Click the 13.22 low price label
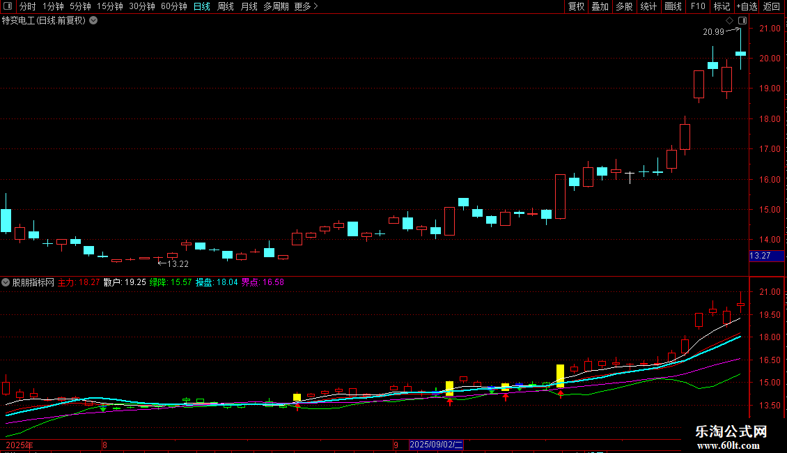Viewport: 787px width, 453px height. pos(178,263)
